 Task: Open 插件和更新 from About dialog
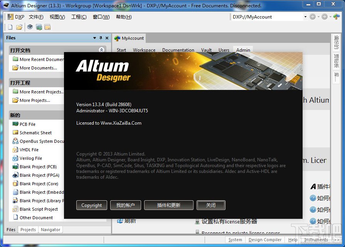pyautogui.click(x=169, y=205)
